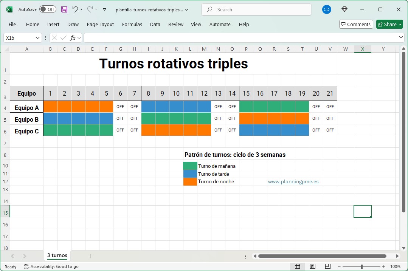Open the Formulas ribbon tab
Viewport: 408px width, 271px height.
tap(132, 24)
